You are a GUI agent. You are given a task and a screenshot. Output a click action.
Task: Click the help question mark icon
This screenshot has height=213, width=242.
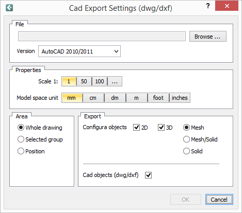click(x=208, y=6)
